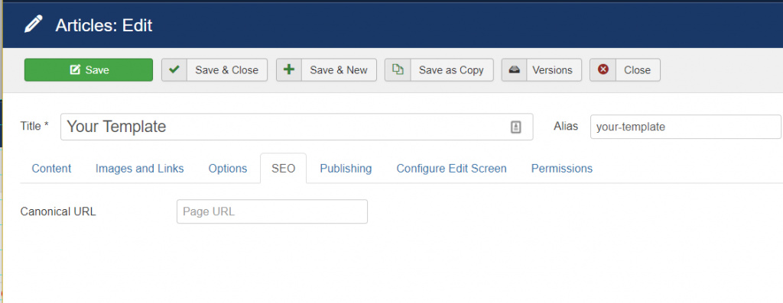Screen dimensions: 783x303
Task: Switch to the Content tab
Action: [51, 169]
